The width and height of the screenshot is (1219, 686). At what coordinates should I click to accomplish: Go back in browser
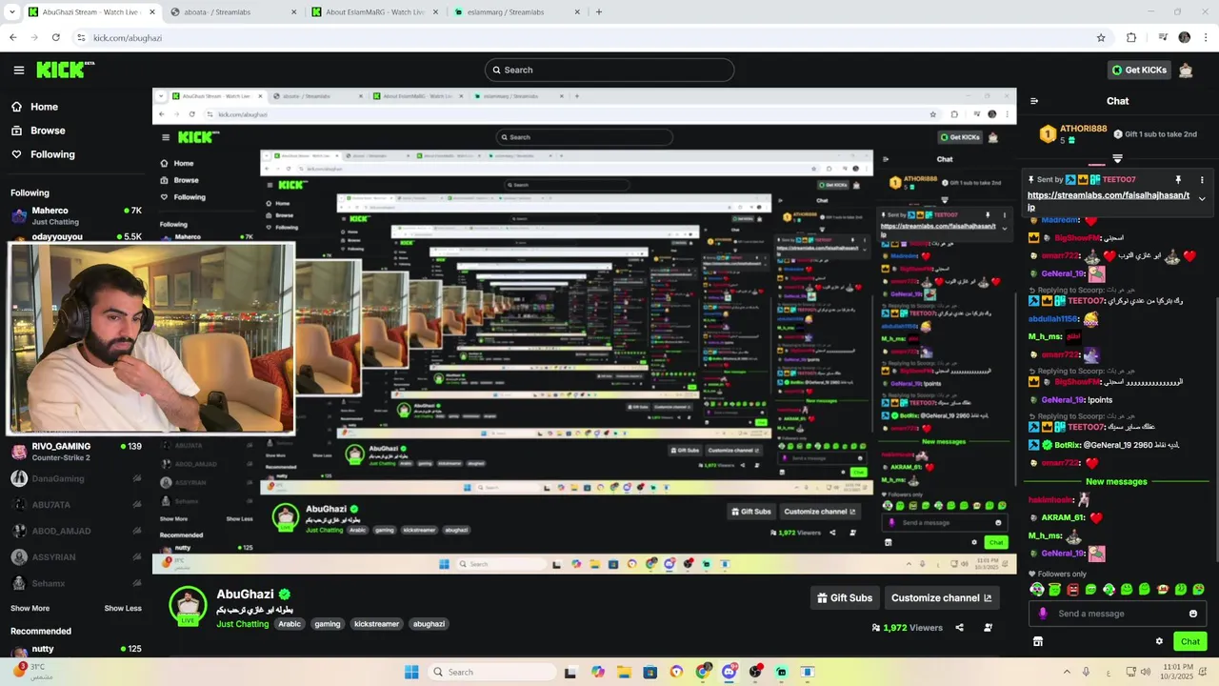[x=12, y=38]
